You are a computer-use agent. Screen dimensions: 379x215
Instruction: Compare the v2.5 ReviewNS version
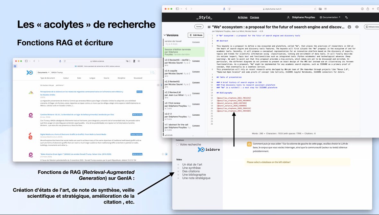coord(196,61)
